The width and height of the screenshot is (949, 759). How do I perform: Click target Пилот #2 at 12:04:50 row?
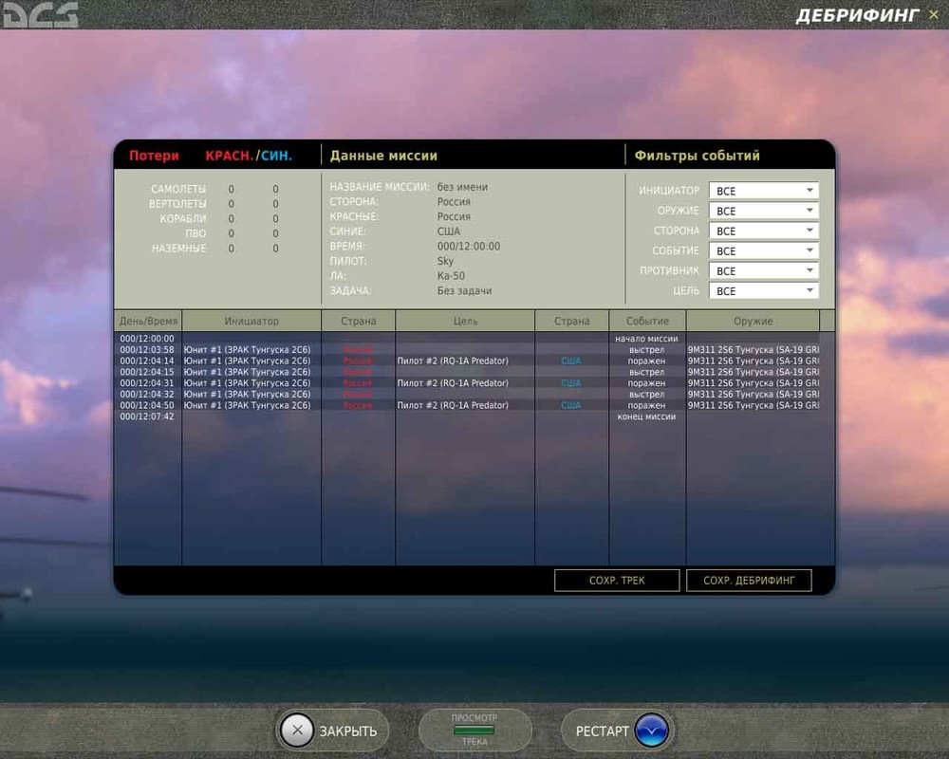[x=453, y=405]
